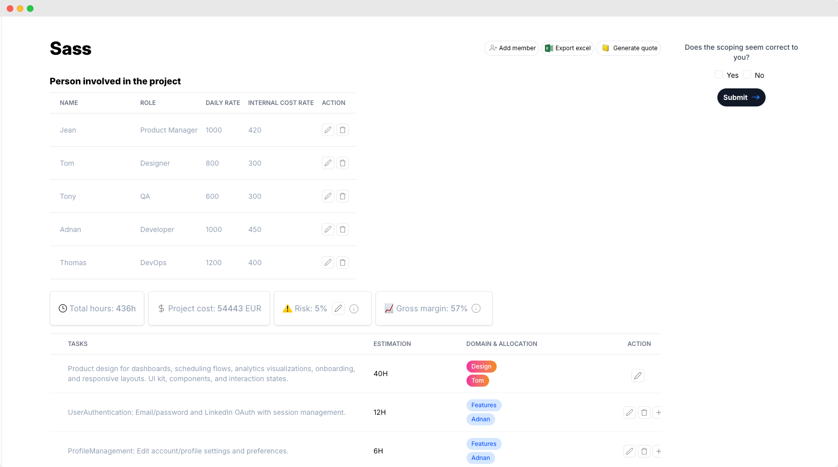
Task: Select the Design domain tag
Action: (481, 367)
